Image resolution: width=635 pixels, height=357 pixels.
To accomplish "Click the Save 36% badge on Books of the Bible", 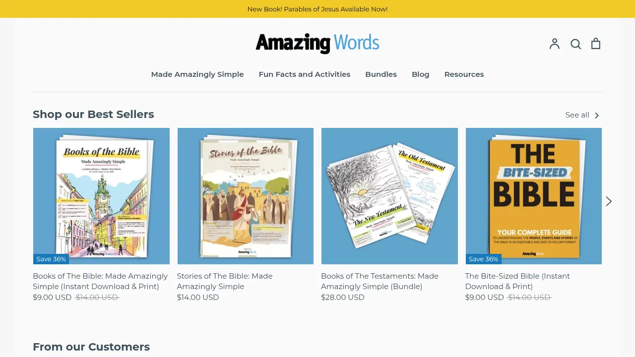I will coord(51,259).
